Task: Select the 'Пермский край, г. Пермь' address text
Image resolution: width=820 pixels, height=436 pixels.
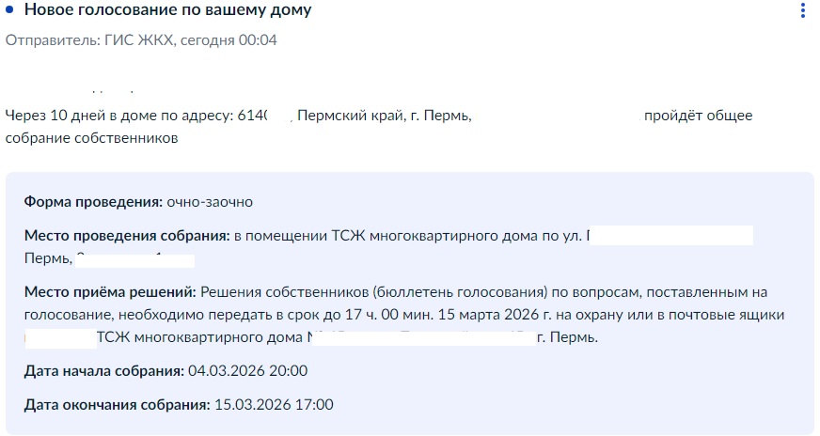Action: (x=385, y=116)
